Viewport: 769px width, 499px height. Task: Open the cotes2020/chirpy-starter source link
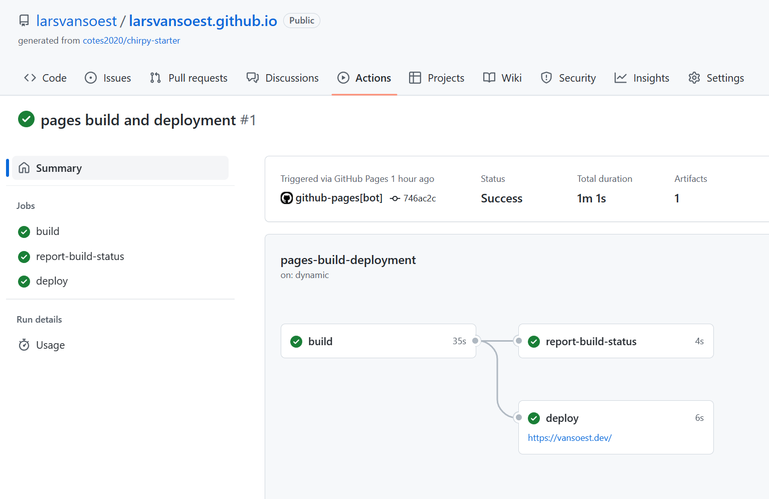(131, 40)
